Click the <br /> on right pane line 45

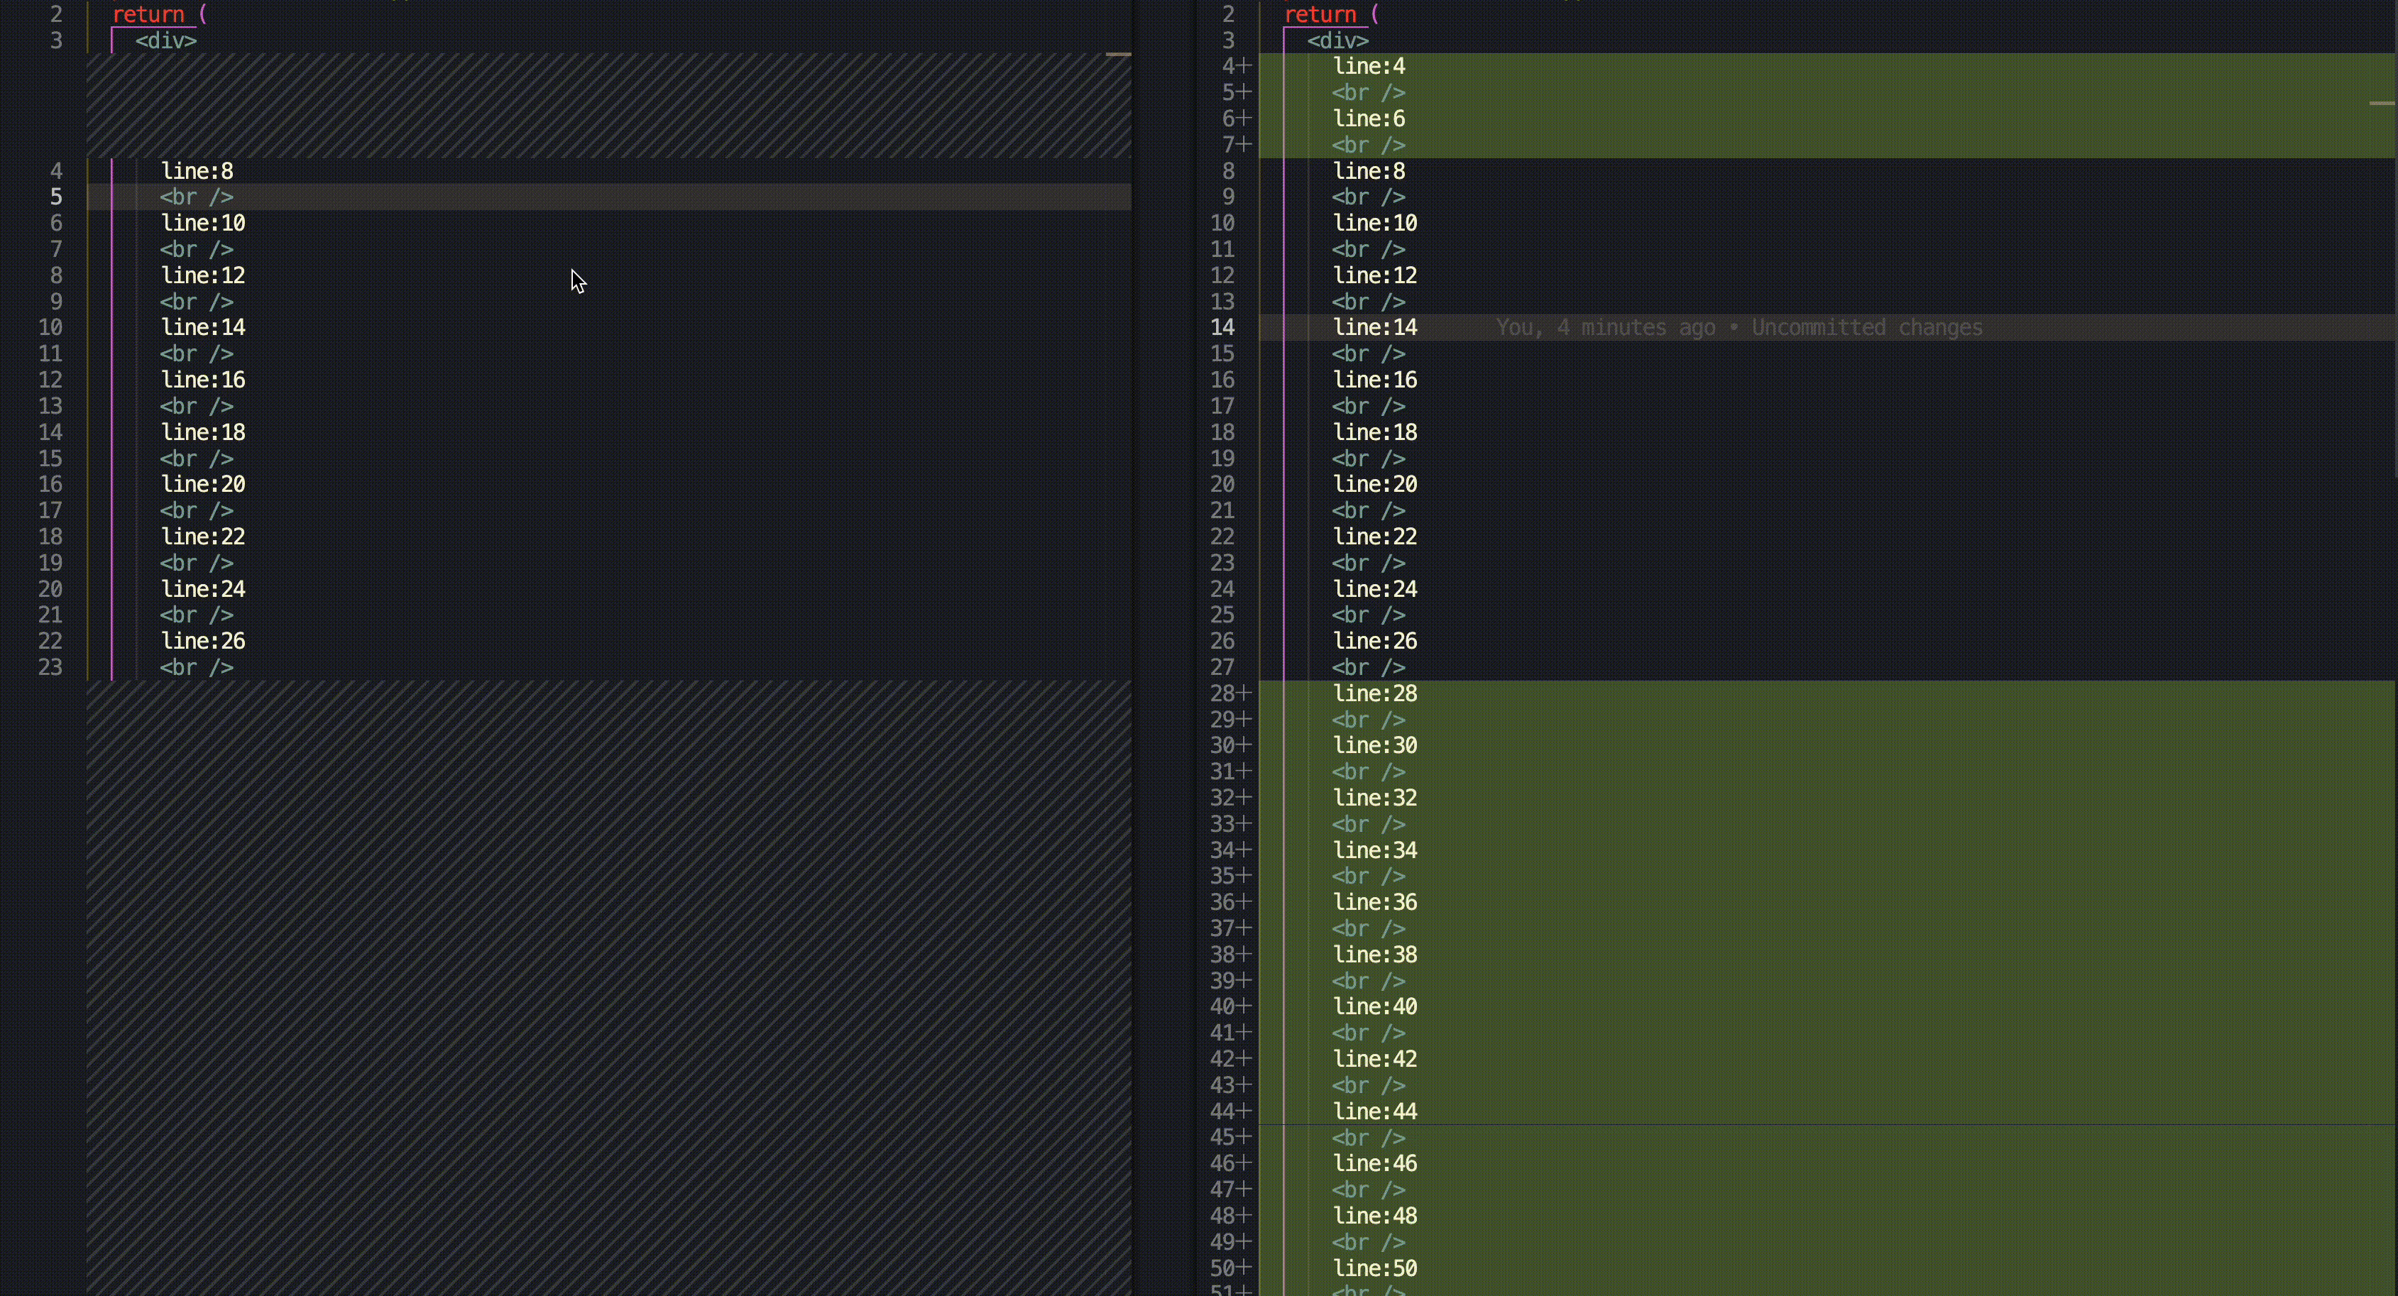tap(1369, 1138)
